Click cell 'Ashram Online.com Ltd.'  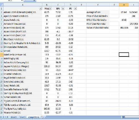click(23, 24)
